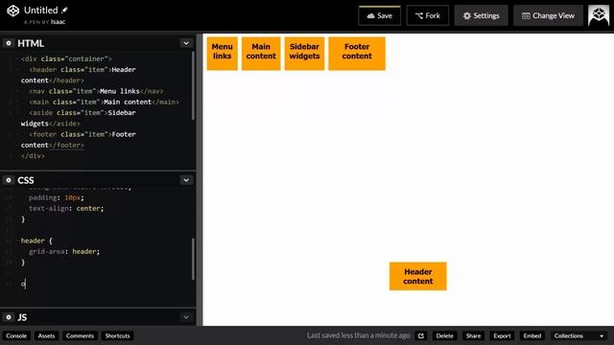This screenshot has width=614, height=345.
Task: Open HTML editor settings gear
Action: (x=9, y=43)
